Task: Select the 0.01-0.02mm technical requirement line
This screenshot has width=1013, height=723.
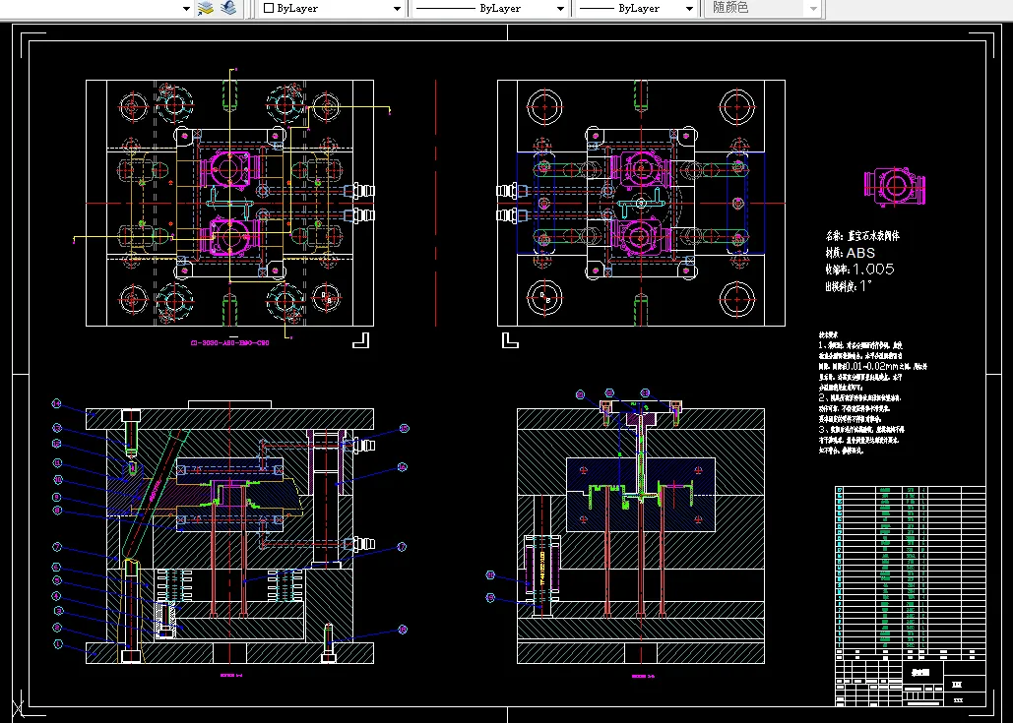Action: point(873,366)
